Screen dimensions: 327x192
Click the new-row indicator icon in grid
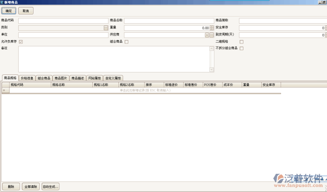[4, 90]
